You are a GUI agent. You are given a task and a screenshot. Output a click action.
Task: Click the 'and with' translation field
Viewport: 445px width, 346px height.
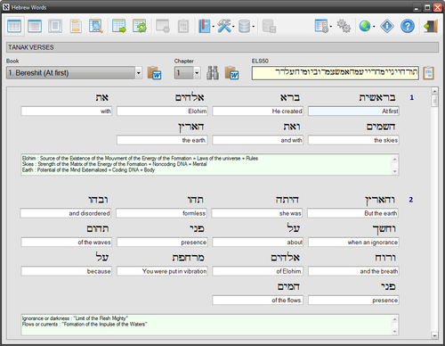pyautogui.click(x=258, y=140)
